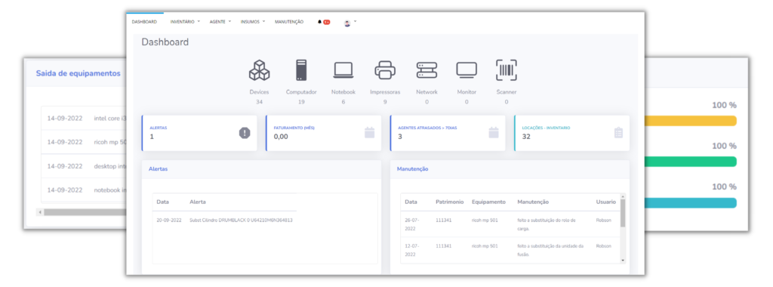Click the Alertas exclamation icon
The image size is (773, 287).
point(245,133)
